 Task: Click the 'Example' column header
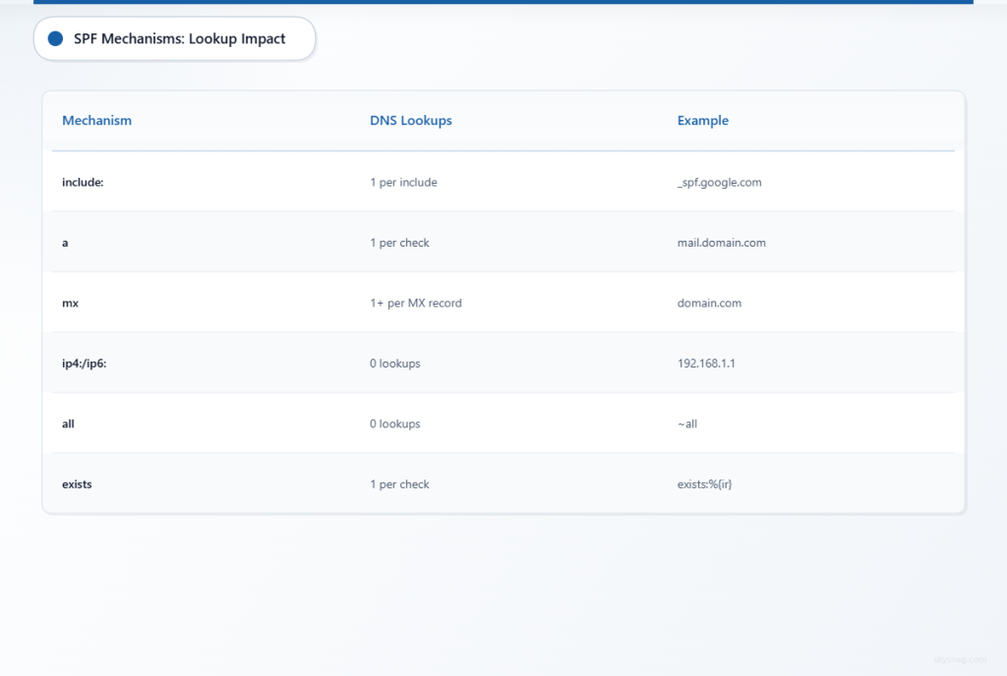pos(702,121)
